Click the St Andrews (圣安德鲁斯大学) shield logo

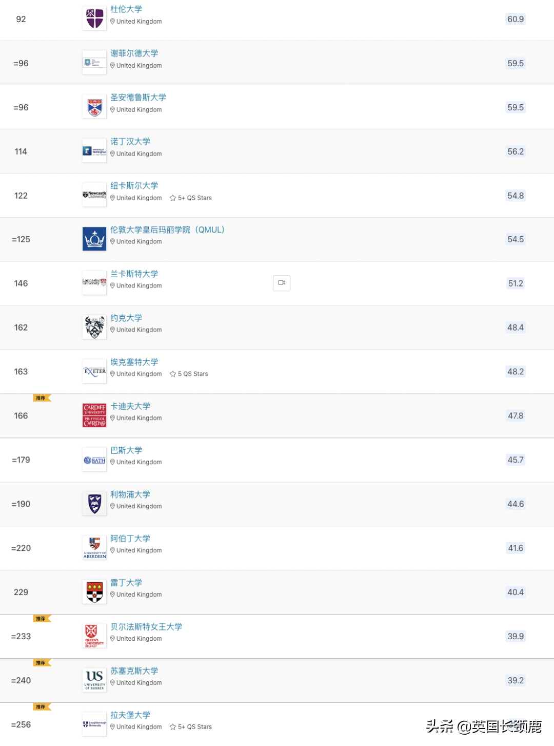click(x=94, y=107)
